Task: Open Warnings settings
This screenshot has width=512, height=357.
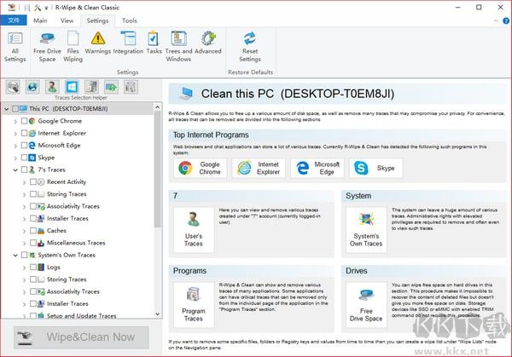Action: [x=97, y=43]
